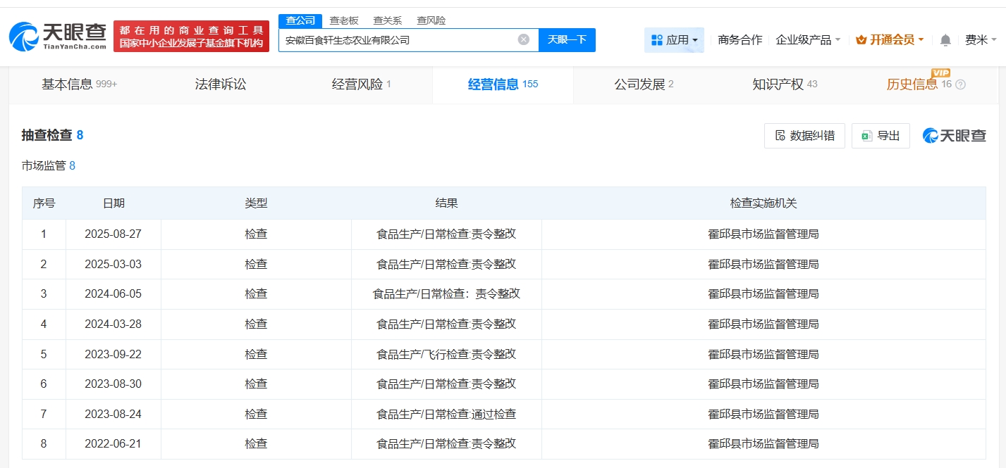Click the help icon beside 历史信息
The image size is (1006, 468).
pos(960,85)
